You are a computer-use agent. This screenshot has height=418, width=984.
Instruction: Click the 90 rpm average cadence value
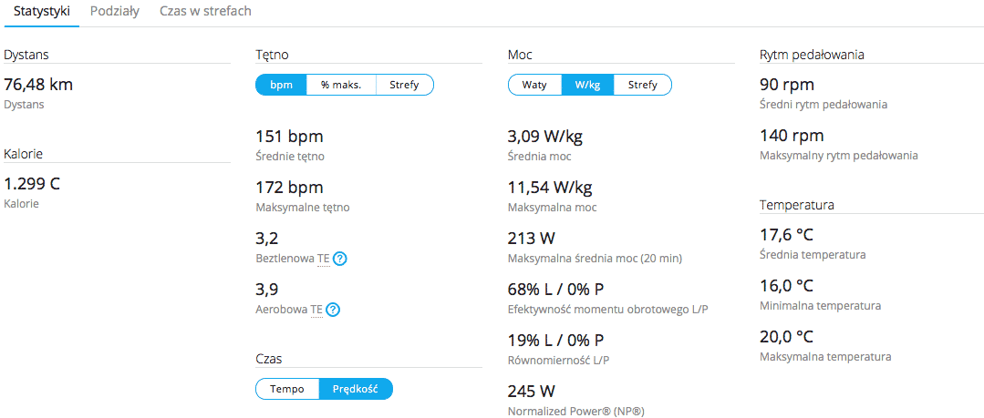point(786,85)
